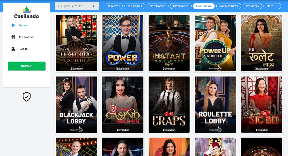Click the Log in user icon
Image resolution: width=288 pixels, height=156 pixels.
pos(14,49)
